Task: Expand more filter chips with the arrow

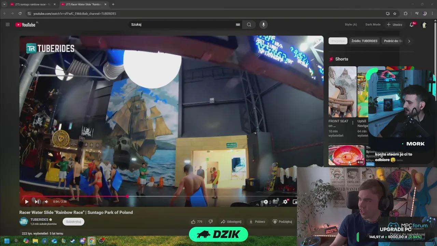Action: tap(409, 41)
